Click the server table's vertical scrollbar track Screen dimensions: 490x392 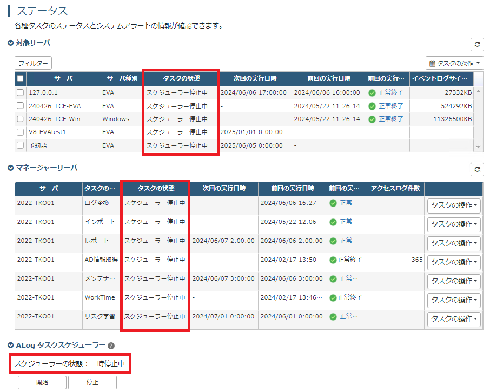pos(478,119)
